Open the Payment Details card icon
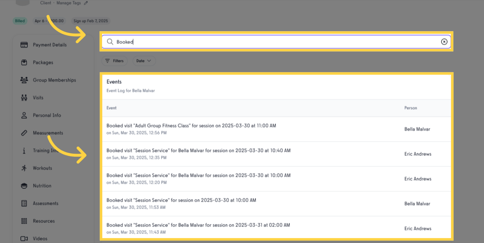 (x=24, y=45)
